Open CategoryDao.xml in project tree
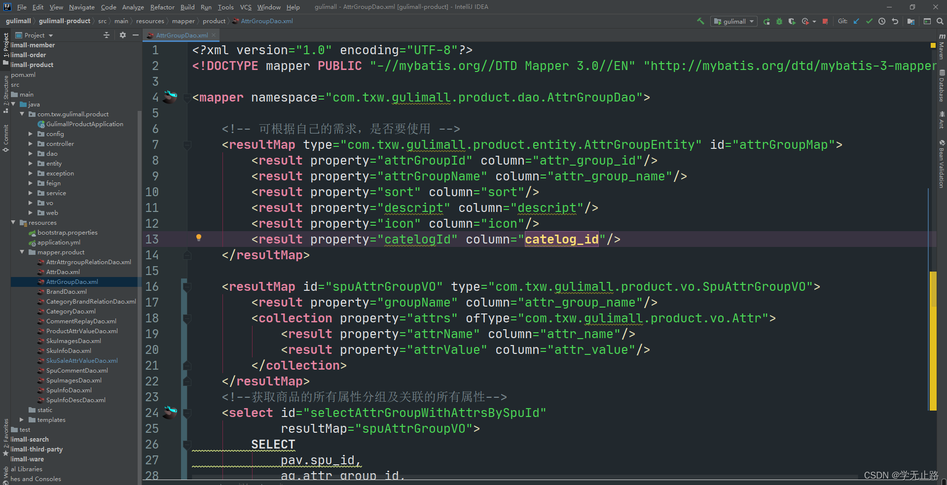The image size is (947, 485). pyautogui.click(x=67, y=312)
